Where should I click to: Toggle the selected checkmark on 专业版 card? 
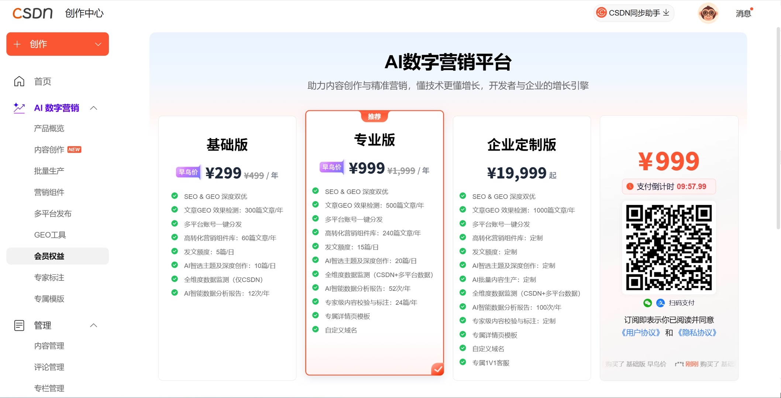point(438,369)
